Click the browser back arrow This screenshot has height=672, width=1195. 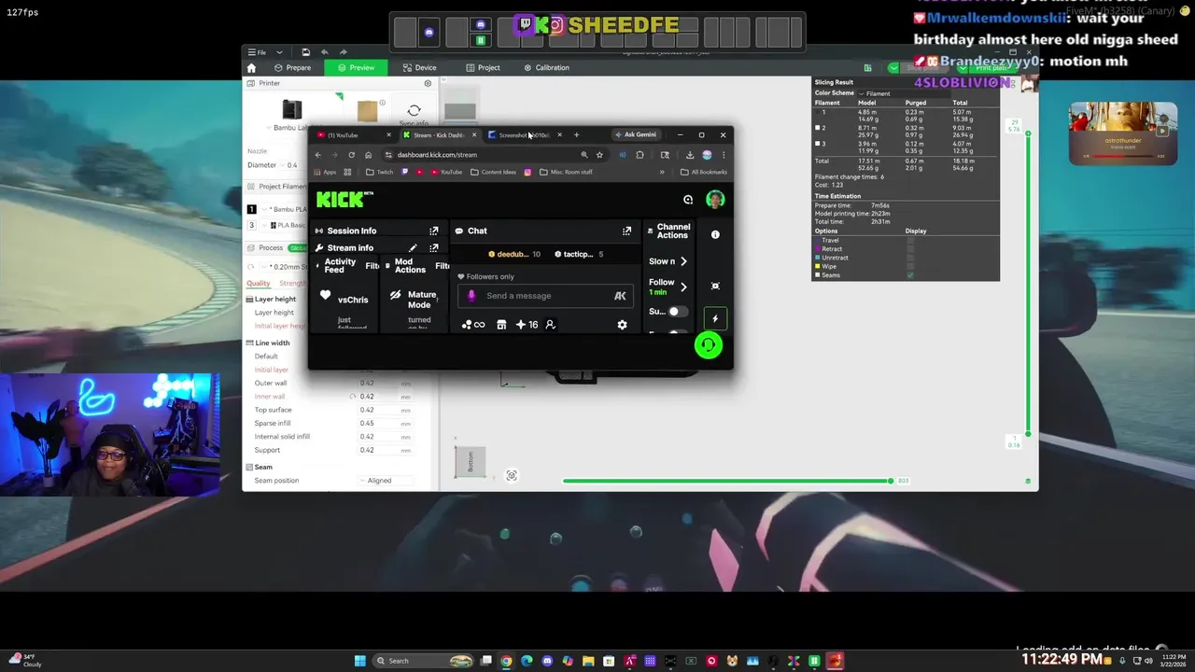tap(317, 155)
